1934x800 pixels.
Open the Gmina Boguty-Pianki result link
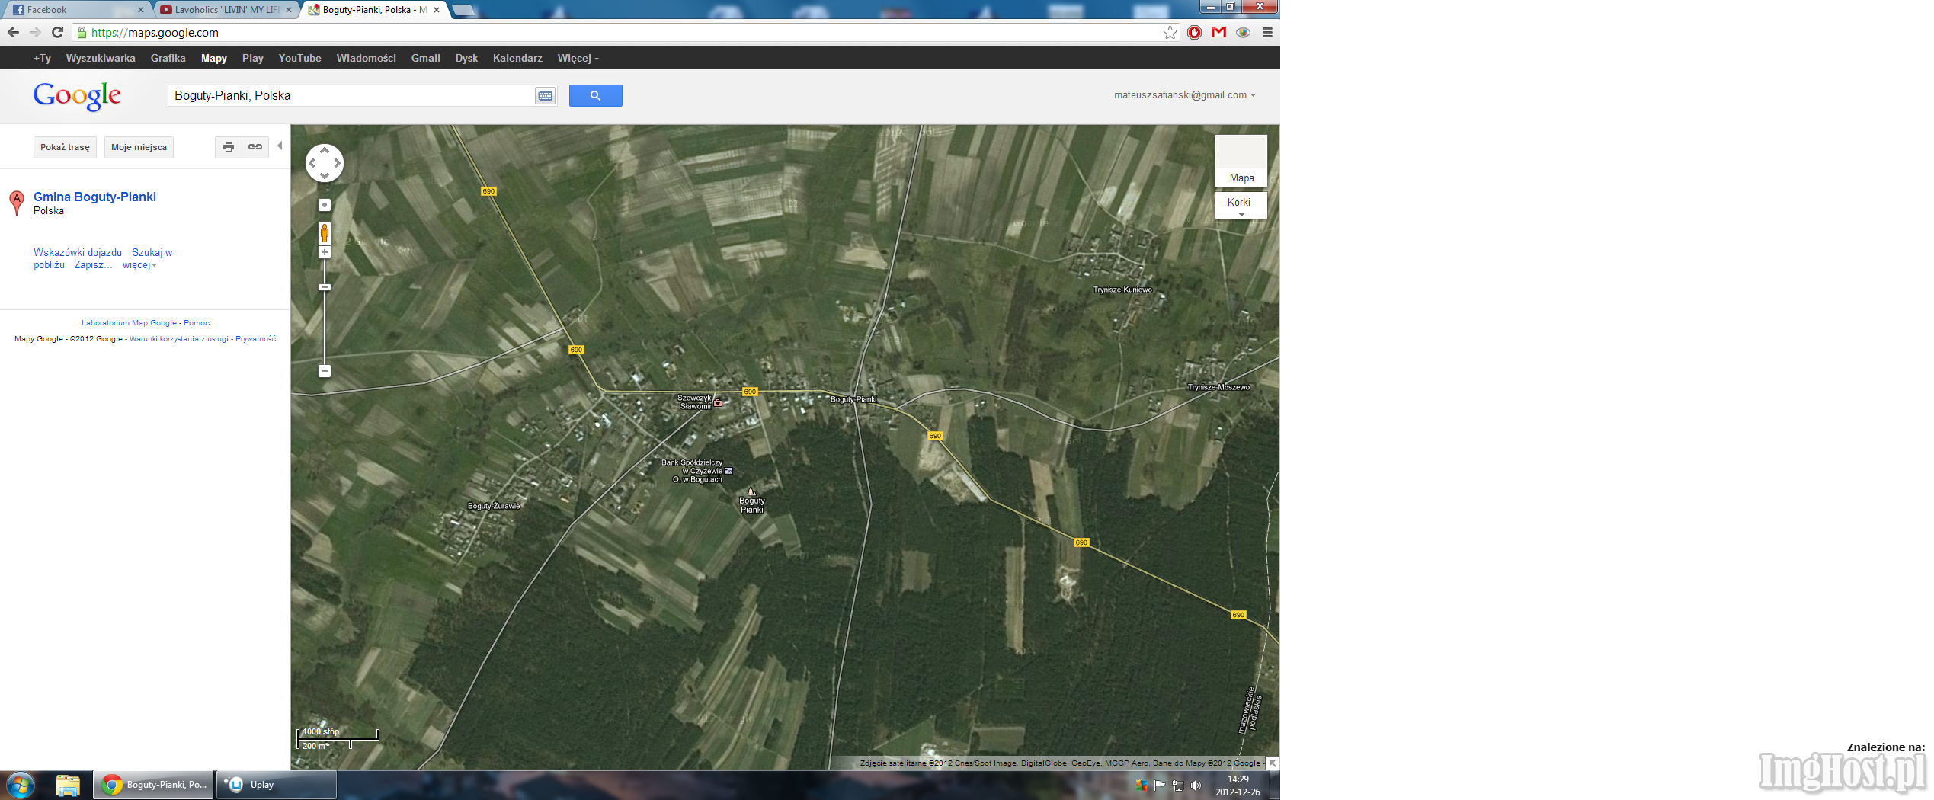[94, 197]
